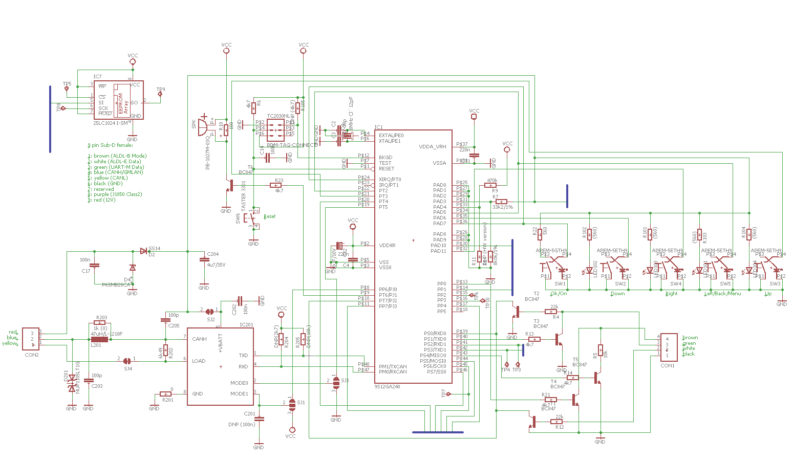
Task: Click the IC201 CAN transceiver block
Action: pyautogui.click(x=220, y=366)
